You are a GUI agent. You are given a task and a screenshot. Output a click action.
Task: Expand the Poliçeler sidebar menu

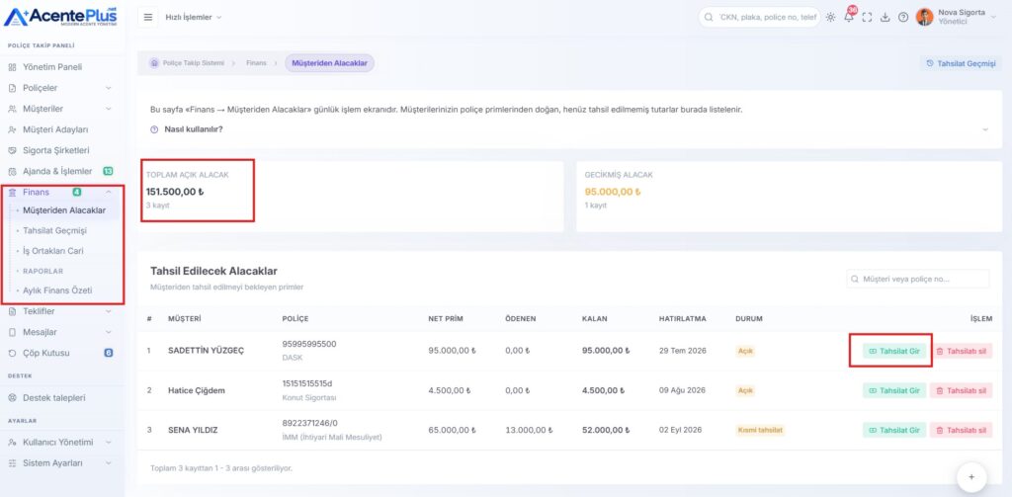click(60, 88)
